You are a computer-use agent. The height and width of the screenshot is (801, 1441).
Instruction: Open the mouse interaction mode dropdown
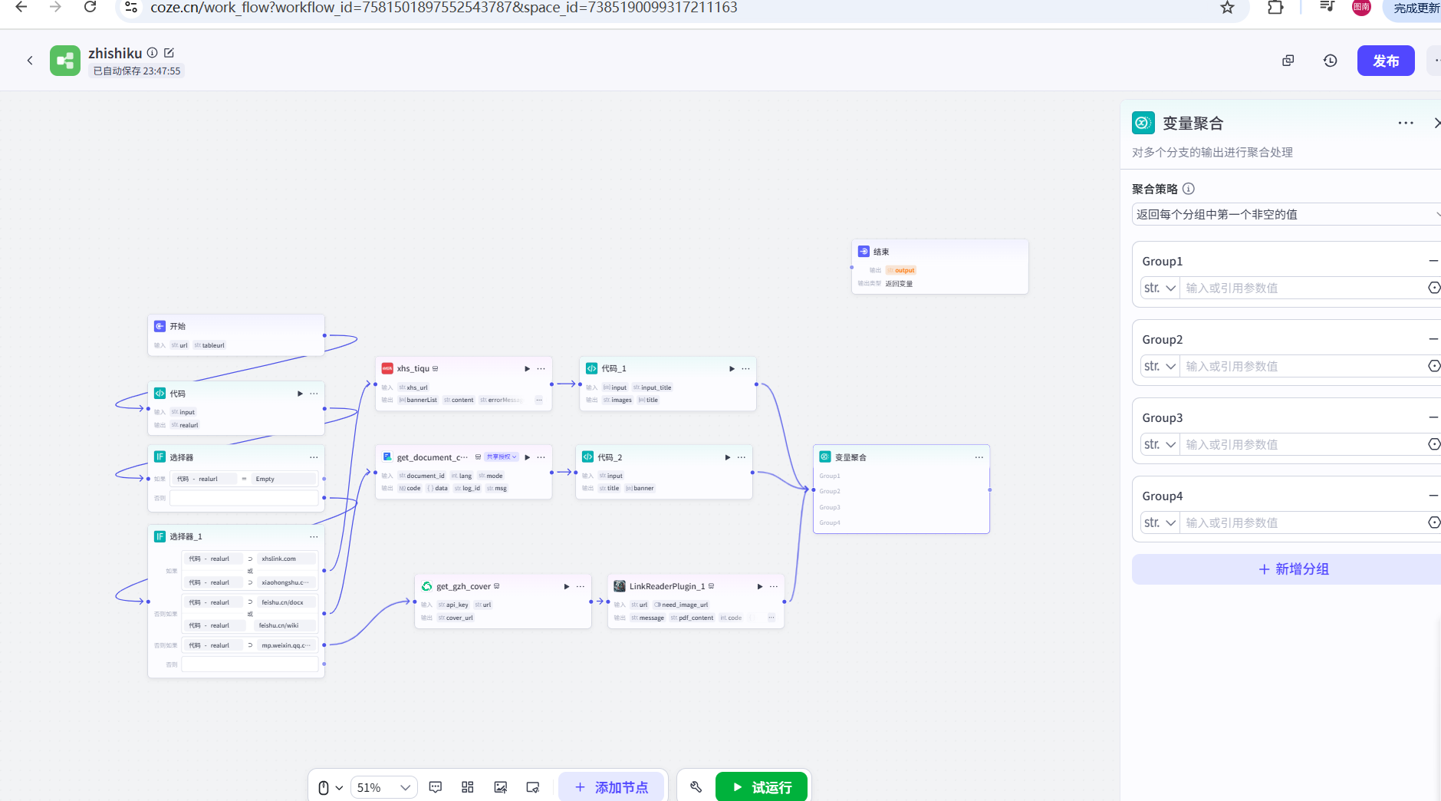click(330, 787)
